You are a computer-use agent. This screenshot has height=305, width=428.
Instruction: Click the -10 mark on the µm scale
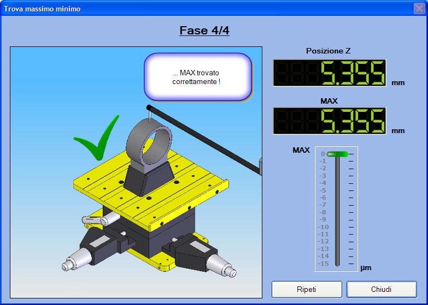[323, 227]
